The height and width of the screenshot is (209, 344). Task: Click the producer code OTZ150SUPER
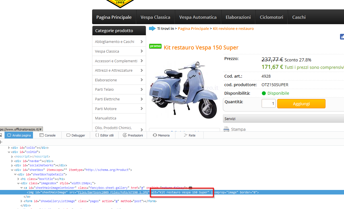tap(275, 85)
